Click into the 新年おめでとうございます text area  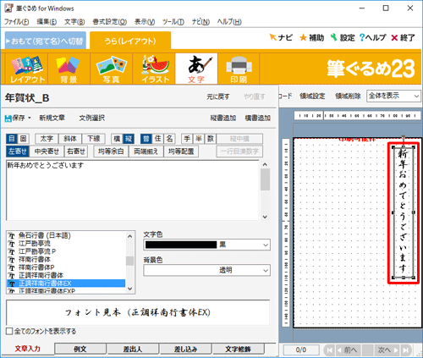tap(133, 190)
